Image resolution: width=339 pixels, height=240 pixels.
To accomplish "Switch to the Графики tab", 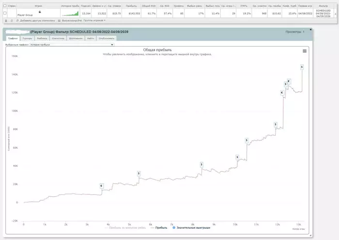I will [x=13, y=38].
